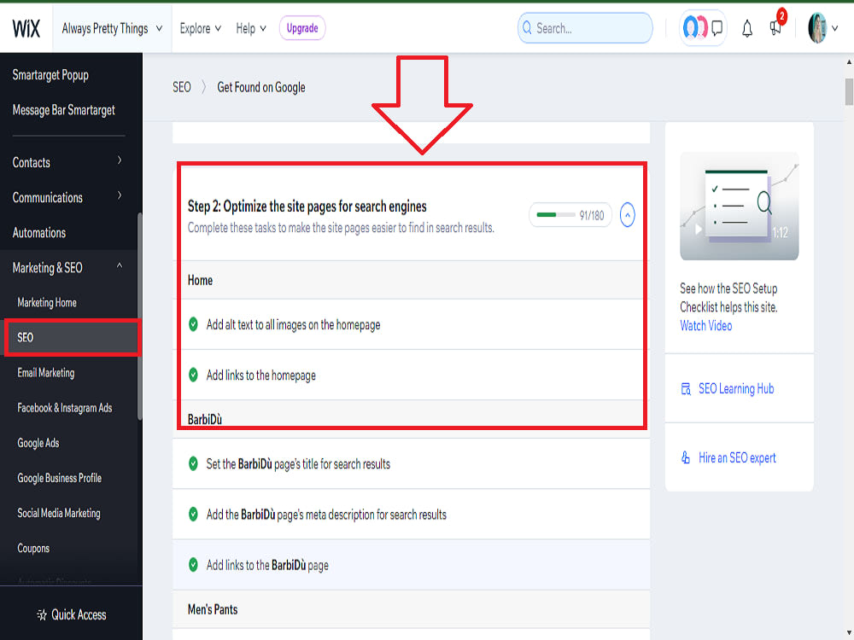Click Hire an SEO expert link
The width and height of the screenshot is (854, 640).
(737, 457)
